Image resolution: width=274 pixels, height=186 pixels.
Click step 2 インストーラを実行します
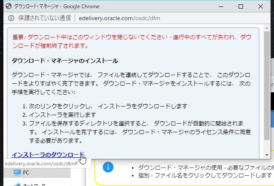(x=62, y=115)
